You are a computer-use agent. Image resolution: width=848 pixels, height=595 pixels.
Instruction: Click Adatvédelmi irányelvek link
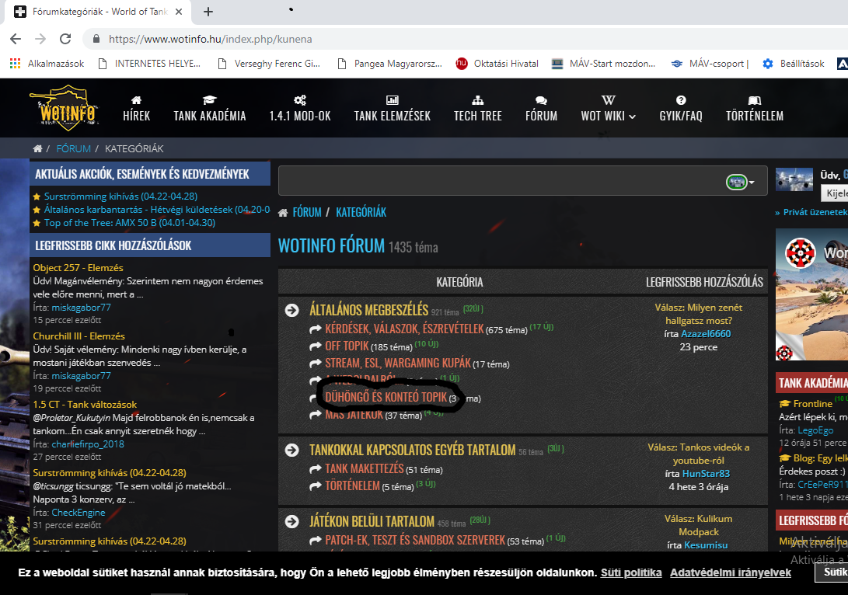point(730,572)
